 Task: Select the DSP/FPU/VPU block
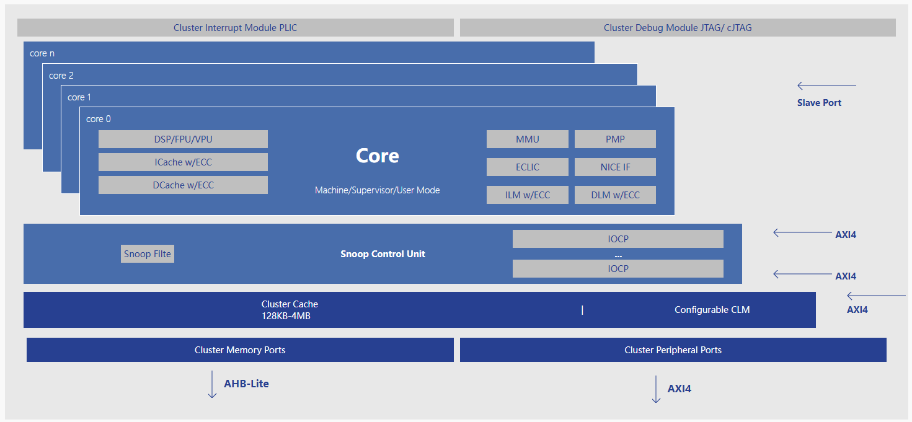tap(183, 139)
